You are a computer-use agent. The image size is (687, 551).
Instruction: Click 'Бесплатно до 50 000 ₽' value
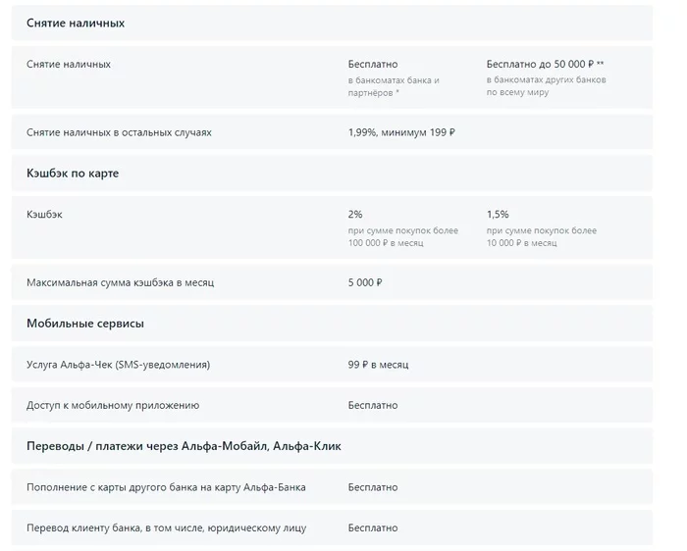tap(539, 65)
